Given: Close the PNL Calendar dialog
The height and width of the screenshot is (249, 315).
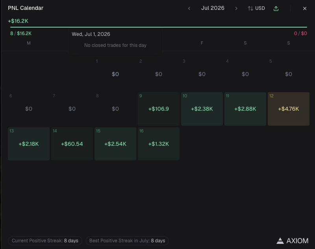Looking at the screenshot, I should [x=304, y=8].
